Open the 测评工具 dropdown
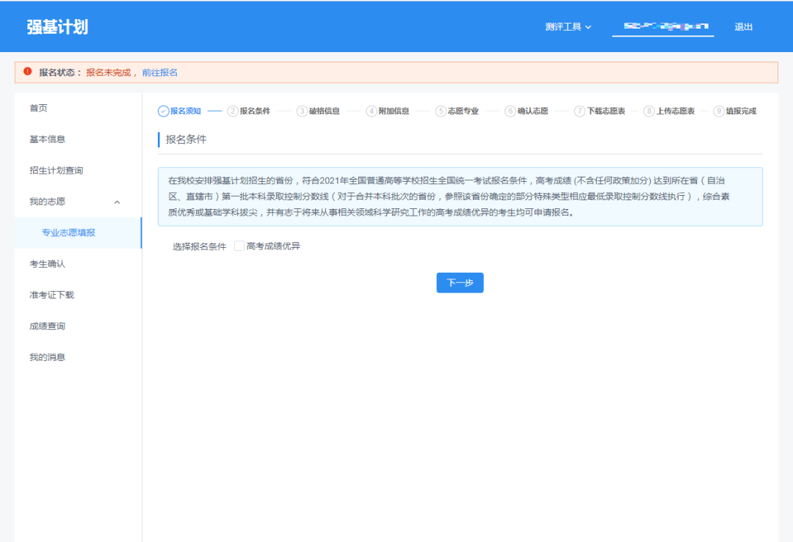This screenshot has height=542, width=793. 564,26
